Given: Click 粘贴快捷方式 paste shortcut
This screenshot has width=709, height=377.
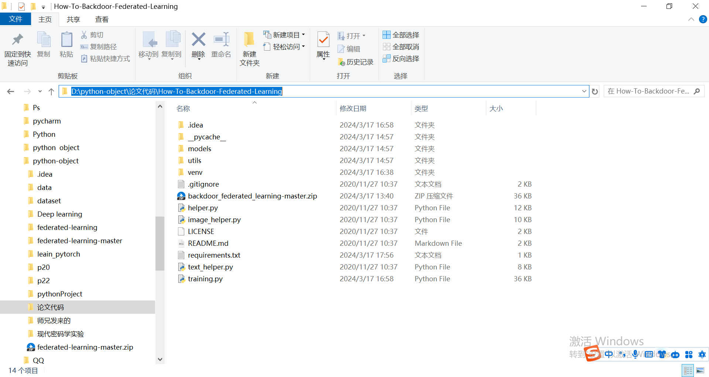Looking at the screenshot, I should pos(105,58).
